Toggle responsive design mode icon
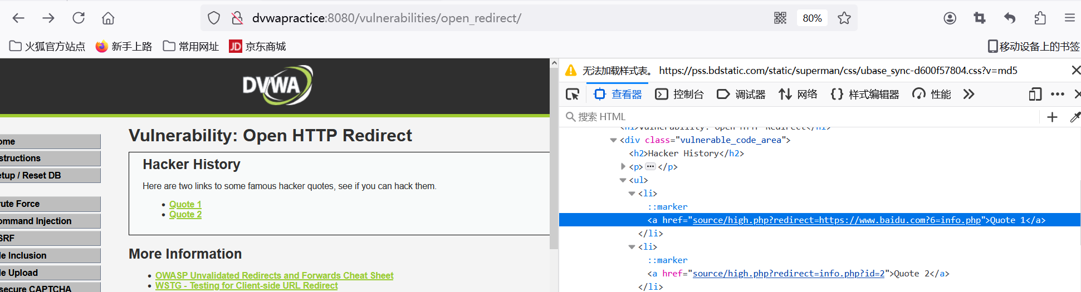1081x292 pixels. [x=1035, y=94]
